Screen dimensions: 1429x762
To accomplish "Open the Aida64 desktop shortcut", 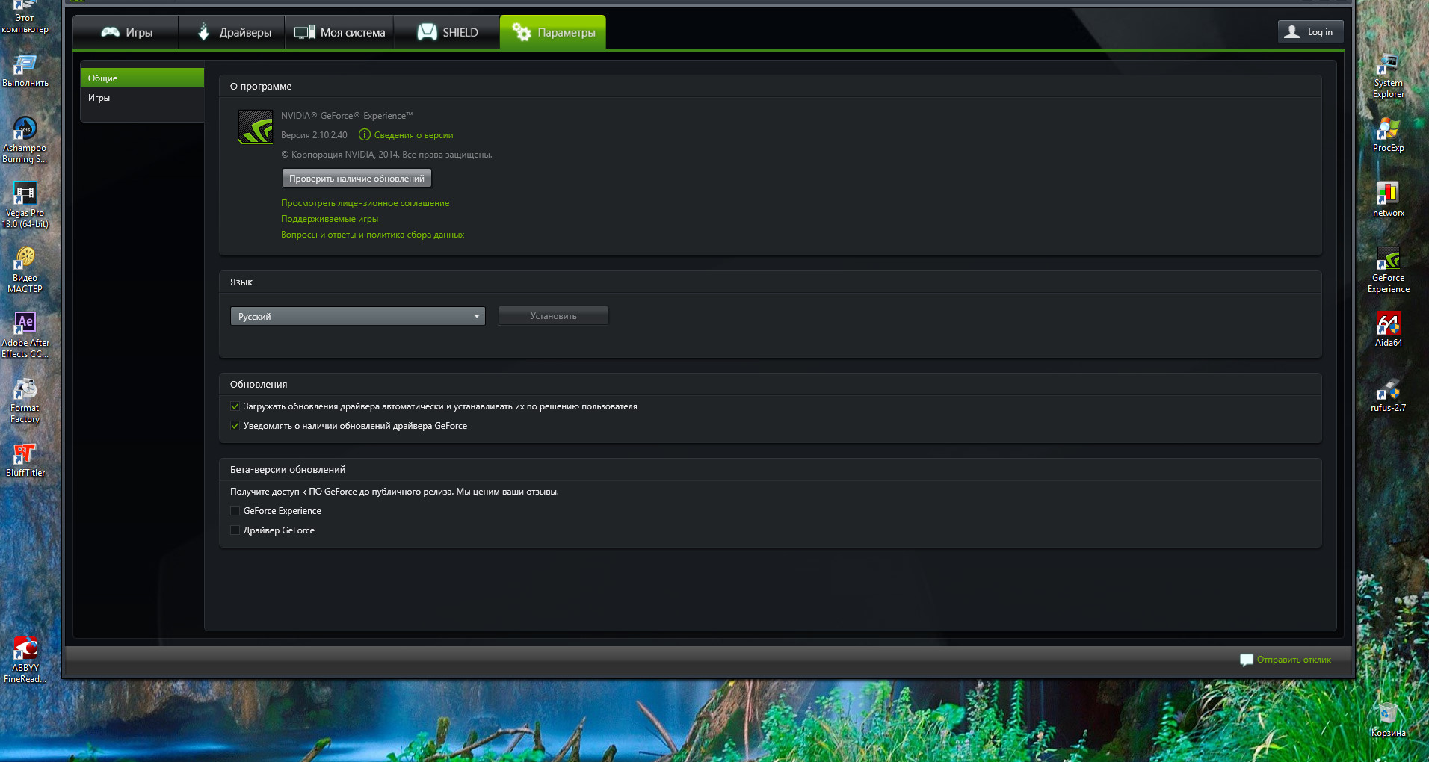I will (x=1388, y=325).
